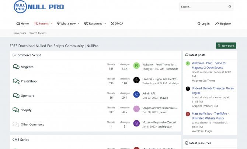This screenshot has width=247, height=149.
Task: Click the PrestaShop forum chat icon
Action: [x=16, y=81]
